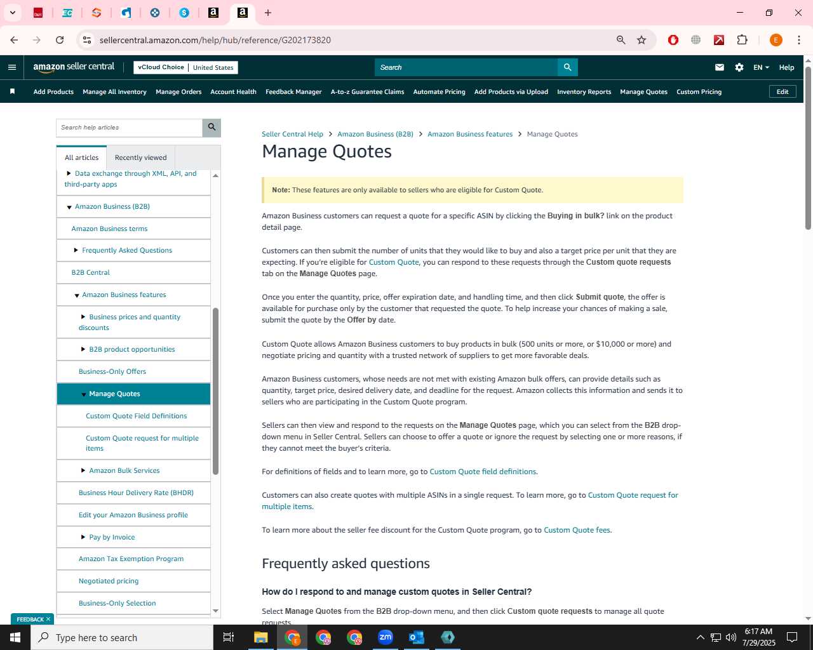Open A-to-z Guarantee Claims in the nav bar
Viewport: 813px width, 650px height.
367,91
